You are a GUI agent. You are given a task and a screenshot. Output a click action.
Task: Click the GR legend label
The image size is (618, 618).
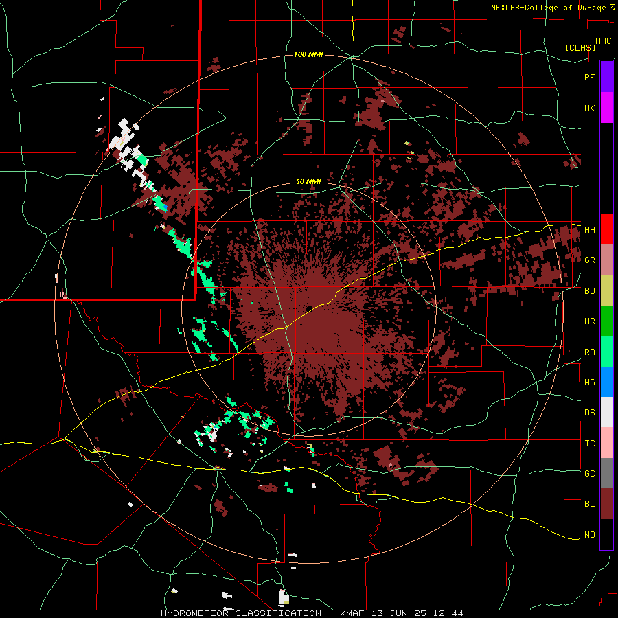click(x=589, y=260)
